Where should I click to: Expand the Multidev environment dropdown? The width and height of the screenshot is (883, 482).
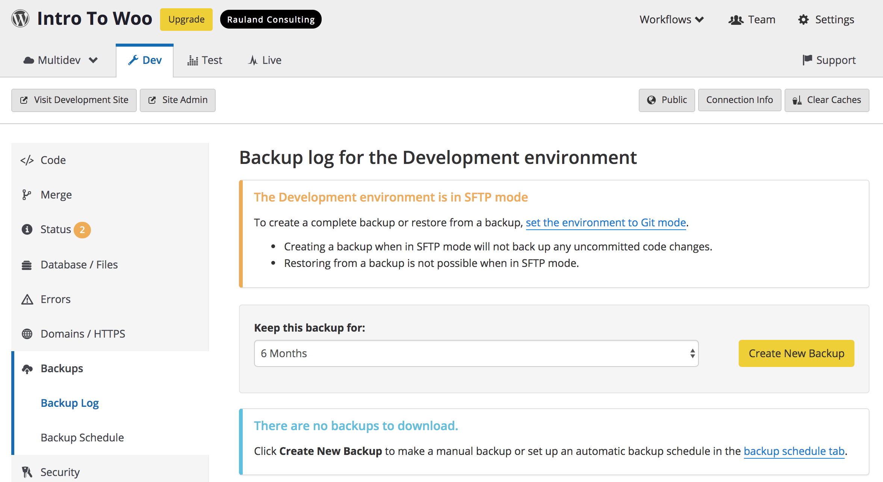point(61,59)
